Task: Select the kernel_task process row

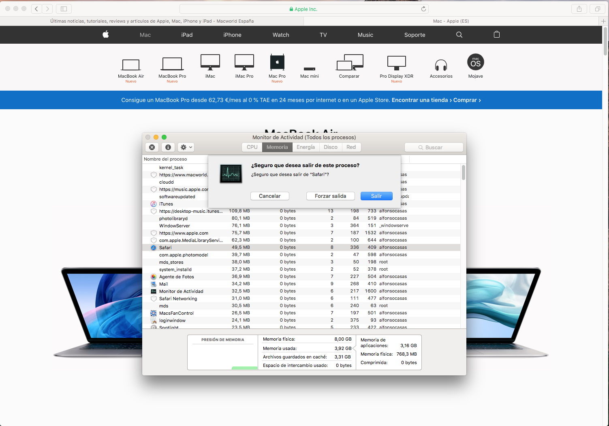Action: [x=175, y=167]
